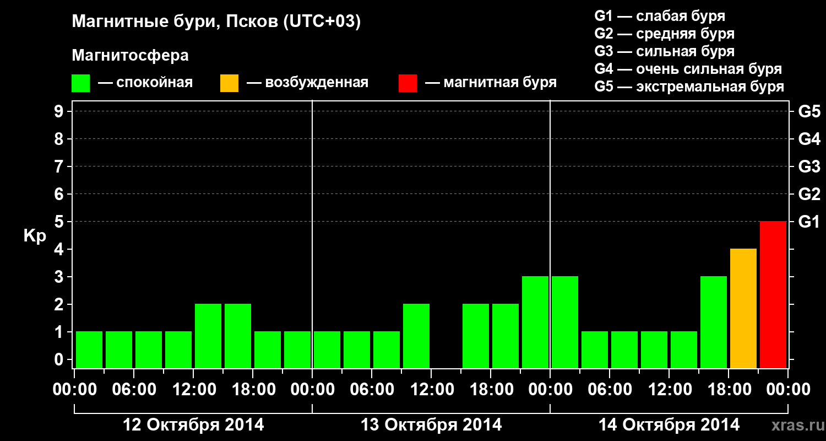
Task: Click the orange возбужденная legend swatch
Action: [229, 83]
